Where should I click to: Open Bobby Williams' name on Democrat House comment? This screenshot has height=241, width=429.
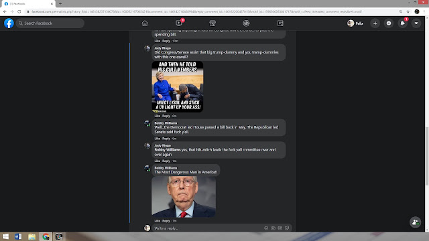pyautogui.click(x=166, y=123)
